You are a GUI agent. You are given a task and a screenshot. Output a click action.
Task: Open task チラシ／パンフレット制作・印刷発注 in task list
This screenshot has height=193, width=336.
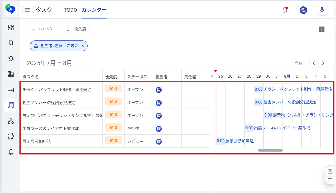57,90
